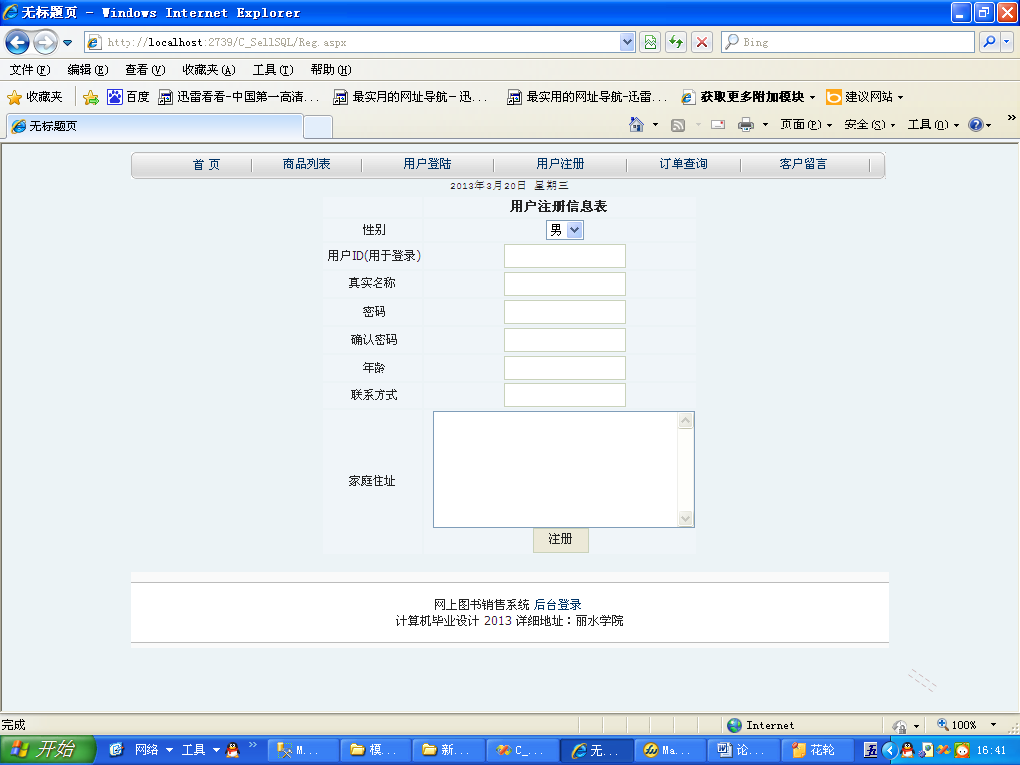Switch to the 模... folder taskbar item

(x=375, y=750)
